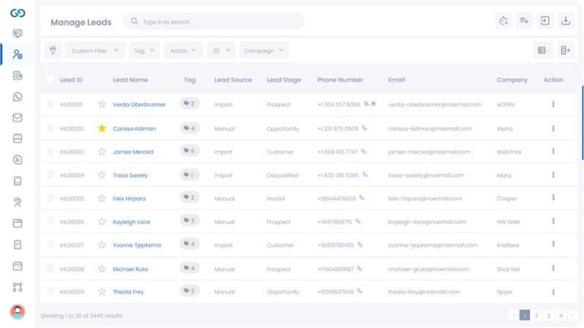Check the box for lead Tresa Sweely
This screenshot has width=584, height=328.
[x=50, y=175]
